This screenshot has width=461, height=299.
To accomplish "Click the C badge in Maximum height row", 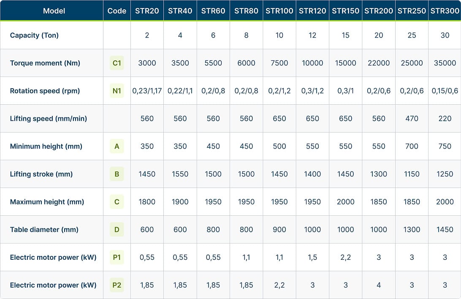I will click(117, 202).
